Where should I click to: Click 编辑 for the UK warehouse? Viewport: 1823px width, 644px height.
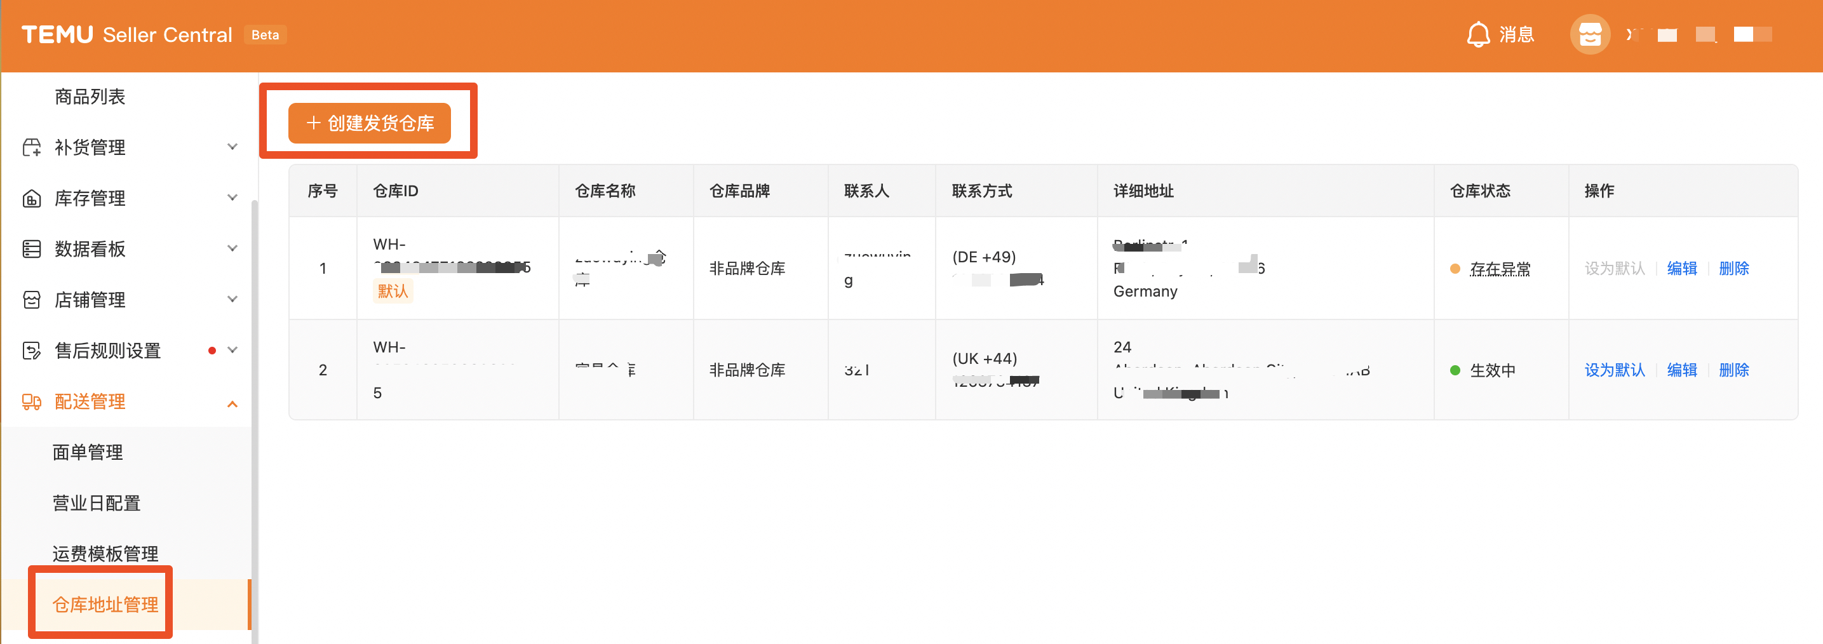(1682, 370)
